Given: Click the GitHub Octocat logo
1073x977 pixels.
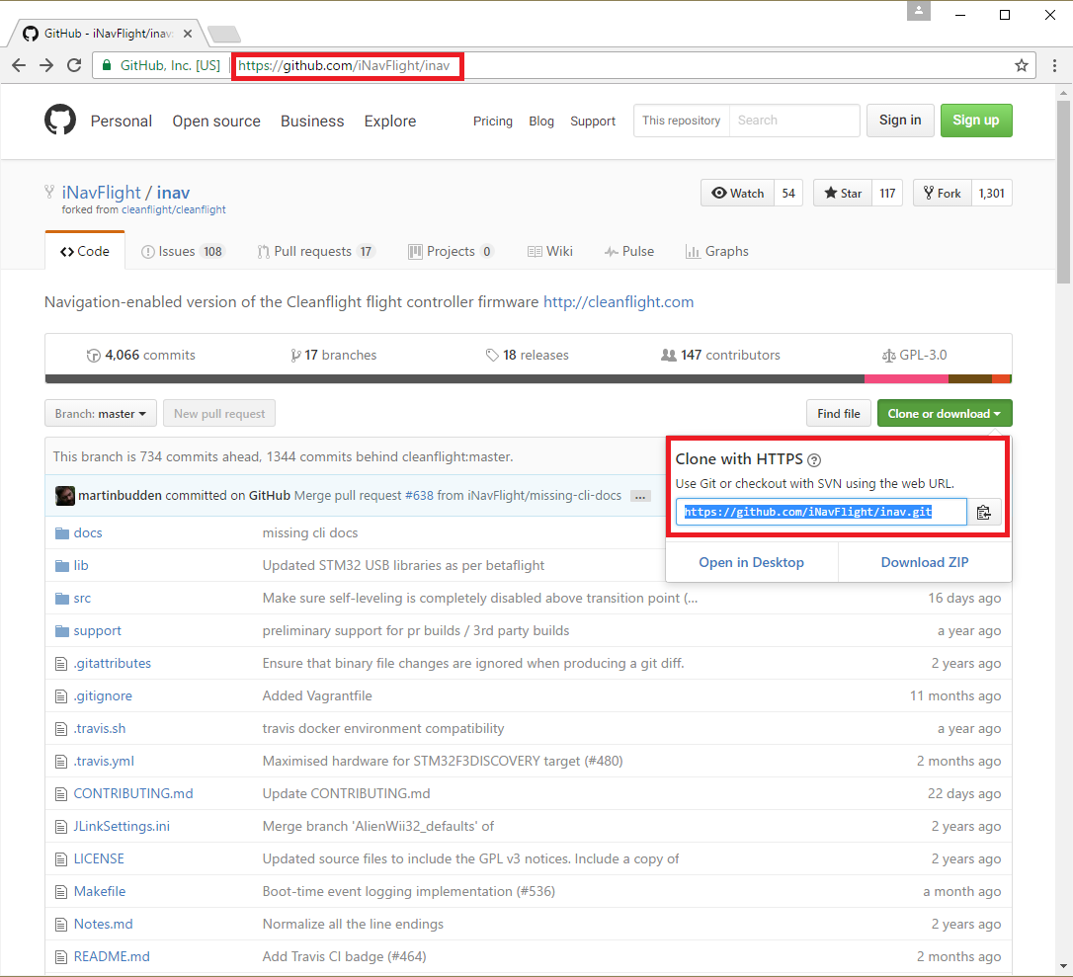Looking at the screenshot, I should click(60, 121).
